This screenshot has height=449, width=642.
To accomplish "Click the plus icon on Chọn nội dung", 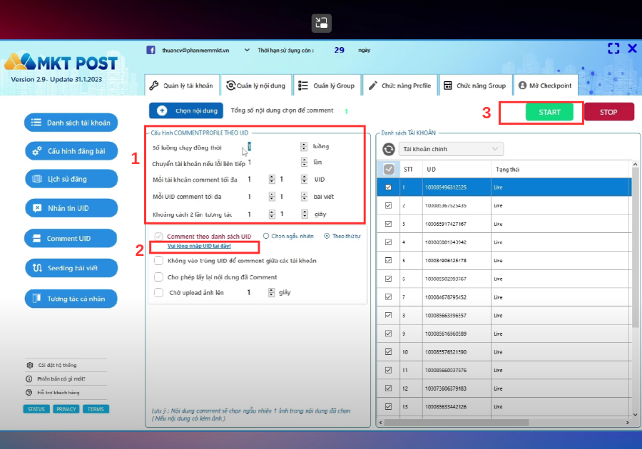I will pyautogui.click(x=162, y=110).
